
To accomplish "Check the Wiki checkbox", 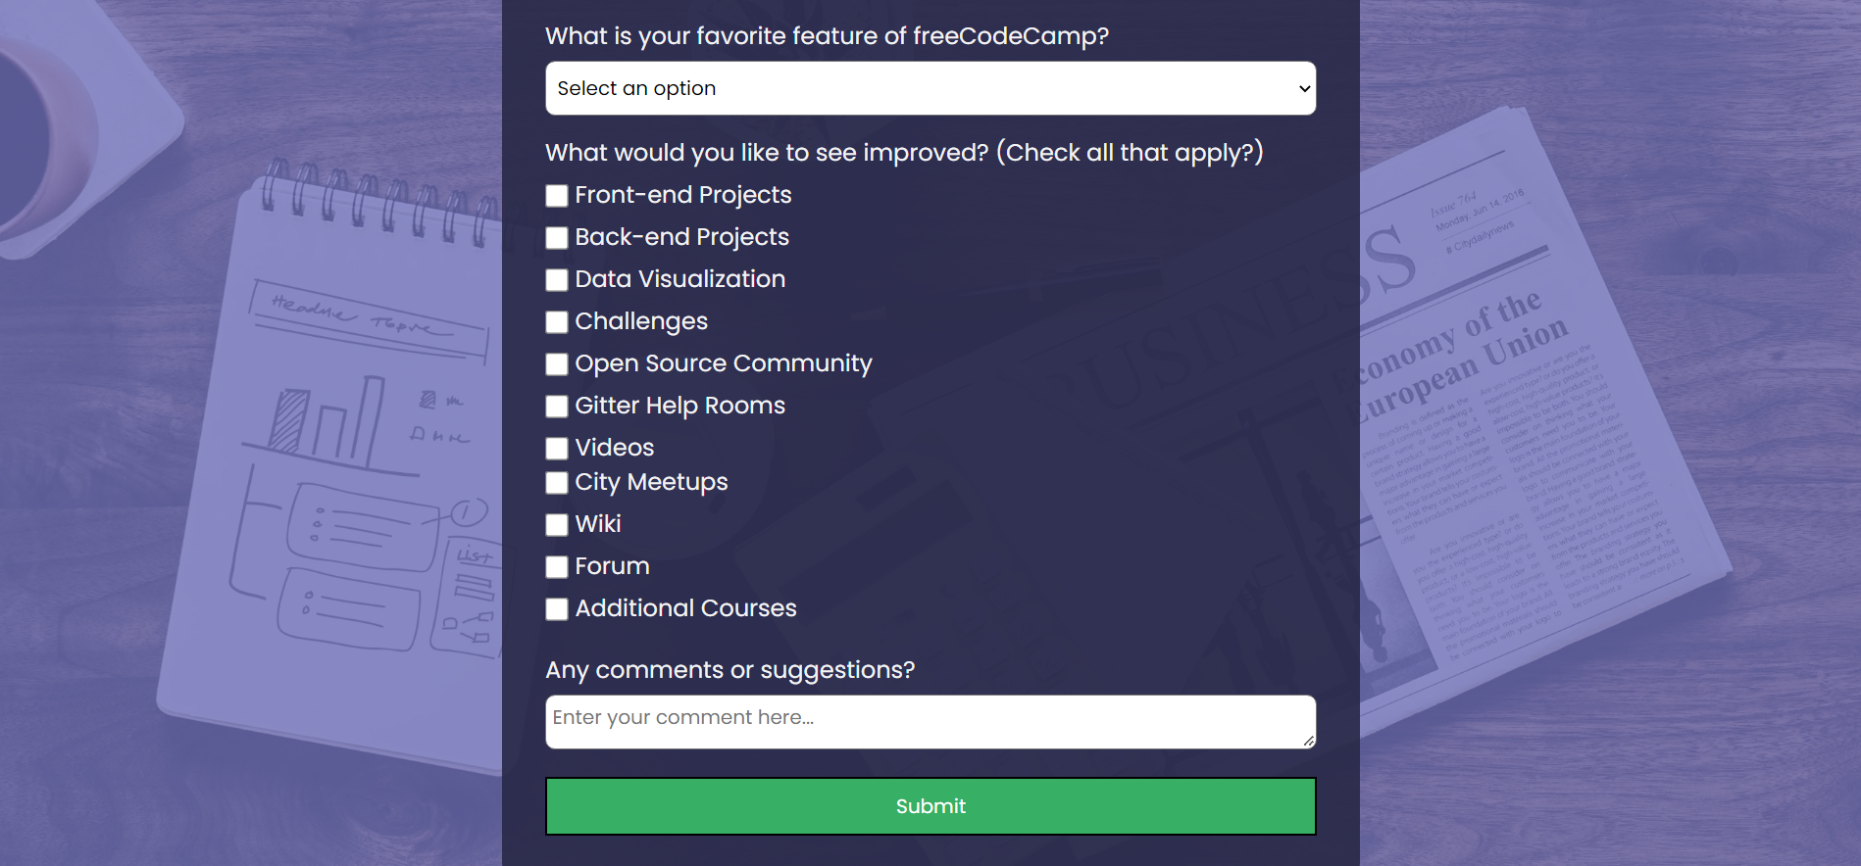I will [x=556, y=525].
